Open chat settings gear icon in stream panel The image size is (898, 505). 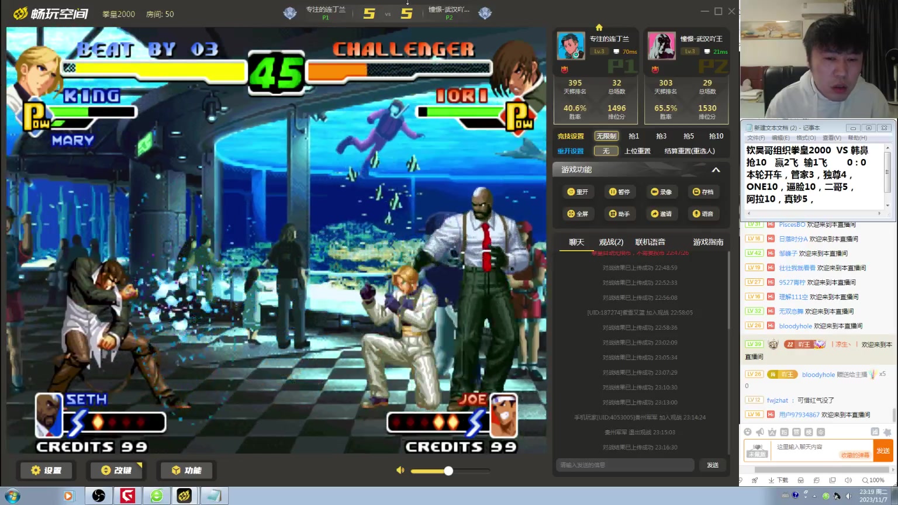coord(887,432)
